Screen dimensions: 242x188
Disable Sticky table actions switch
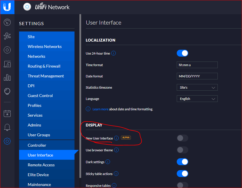click(183, 174)
